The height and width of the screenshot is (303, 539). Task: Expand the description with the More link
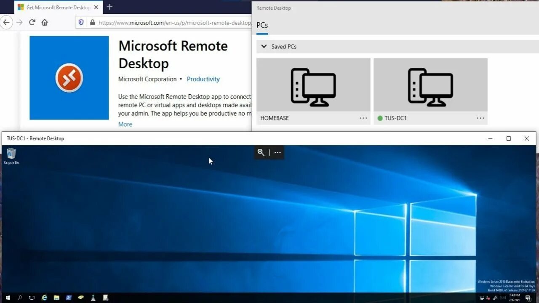click(x=125, y=124)
